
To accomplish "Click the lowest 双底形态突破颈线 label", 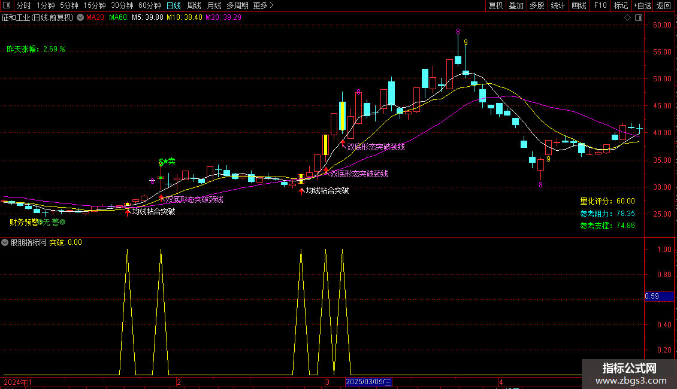I will pos(194,199).
